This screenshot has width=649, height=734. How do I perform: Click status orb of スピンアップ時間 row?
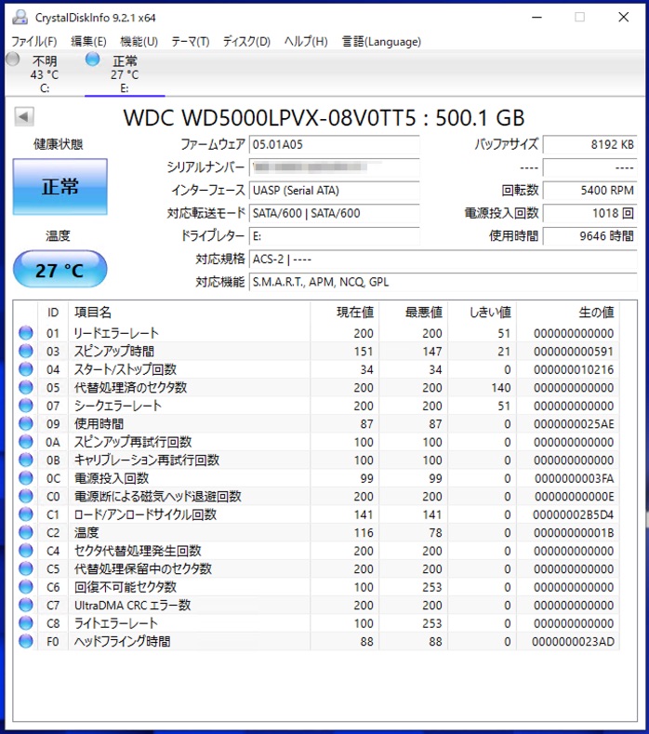pyautogui.click(x=26, y=351)
